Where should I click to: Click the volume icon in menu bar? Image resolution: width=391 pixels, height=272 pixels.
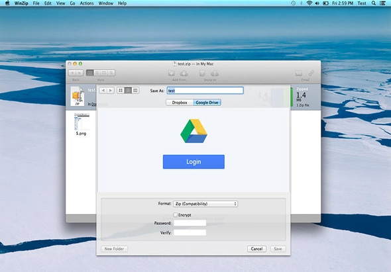coord(317,3)
